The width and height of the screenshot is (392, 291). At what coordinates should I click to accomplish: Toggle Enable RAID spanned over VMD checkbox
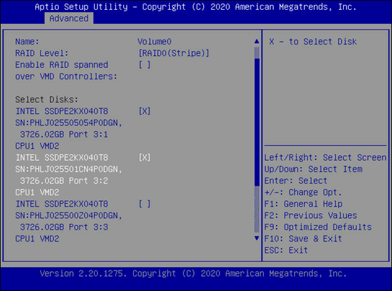point(144,65)
